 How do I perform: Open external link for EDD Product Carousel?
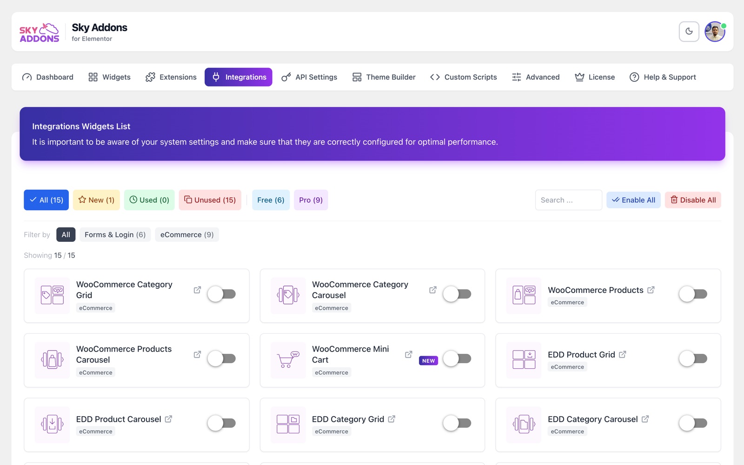point(169,419)
